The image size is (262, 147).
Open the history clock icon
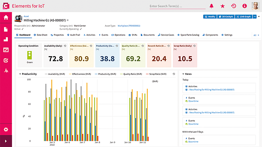[234, 6]
